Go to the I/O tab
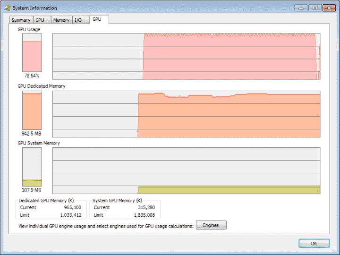 [x=81, y=20]
